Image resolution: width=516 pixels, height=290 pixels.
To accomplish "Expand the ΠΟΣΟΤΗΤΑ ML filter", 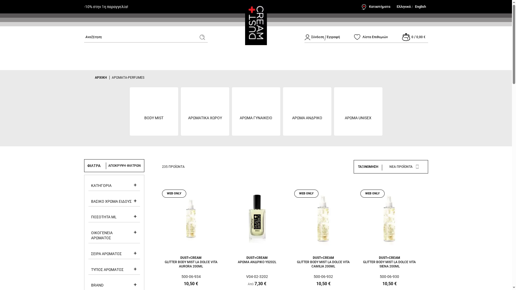I will 135,216.
